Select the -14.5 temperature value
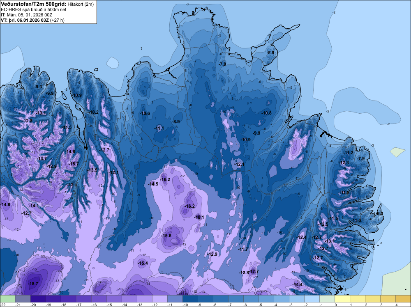 tap(153, 184)
